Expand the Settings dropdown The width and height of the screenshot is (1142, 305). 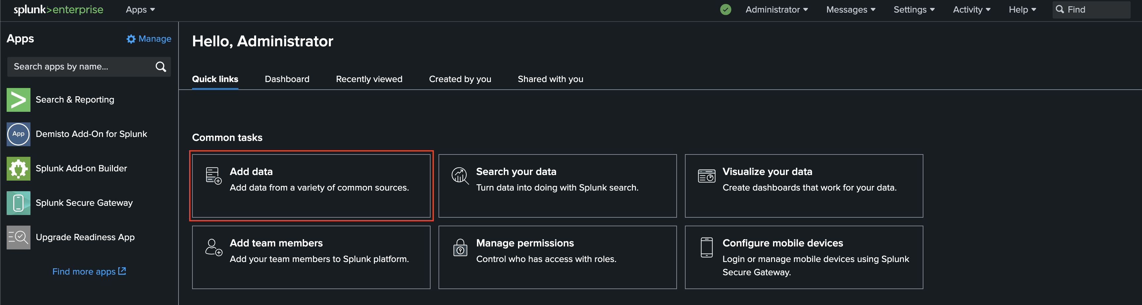coord(914,9)
